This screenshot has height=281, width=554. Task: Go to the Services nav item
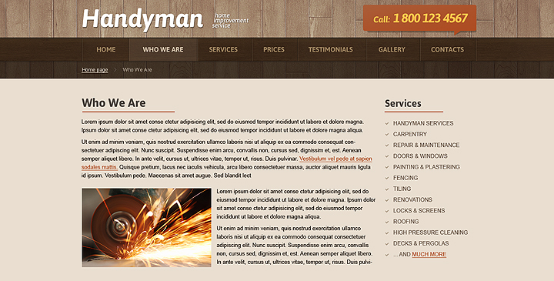click(223, 49)
